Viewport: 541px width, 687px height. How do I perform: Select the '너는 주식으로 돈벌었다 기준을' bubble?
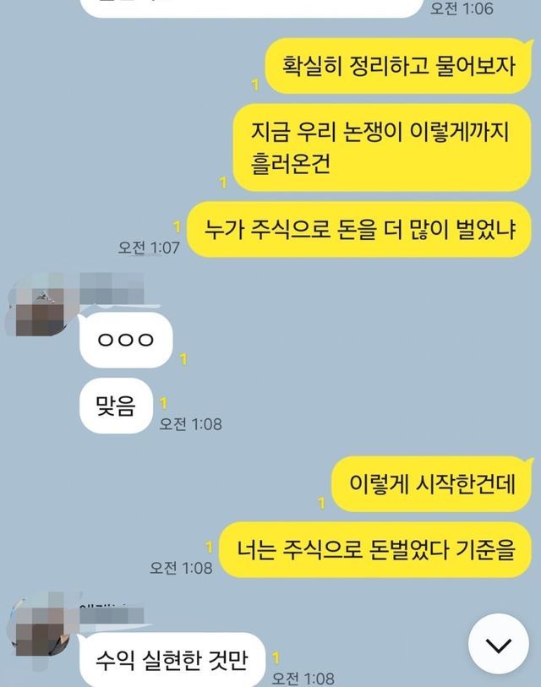coord(375,549)
